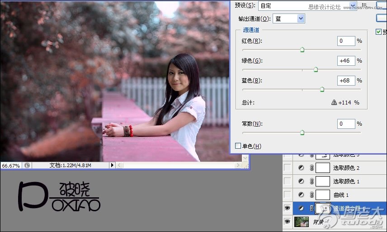
Task: Open the 输出通道 output channel dropdown
Action: (289, 19)
